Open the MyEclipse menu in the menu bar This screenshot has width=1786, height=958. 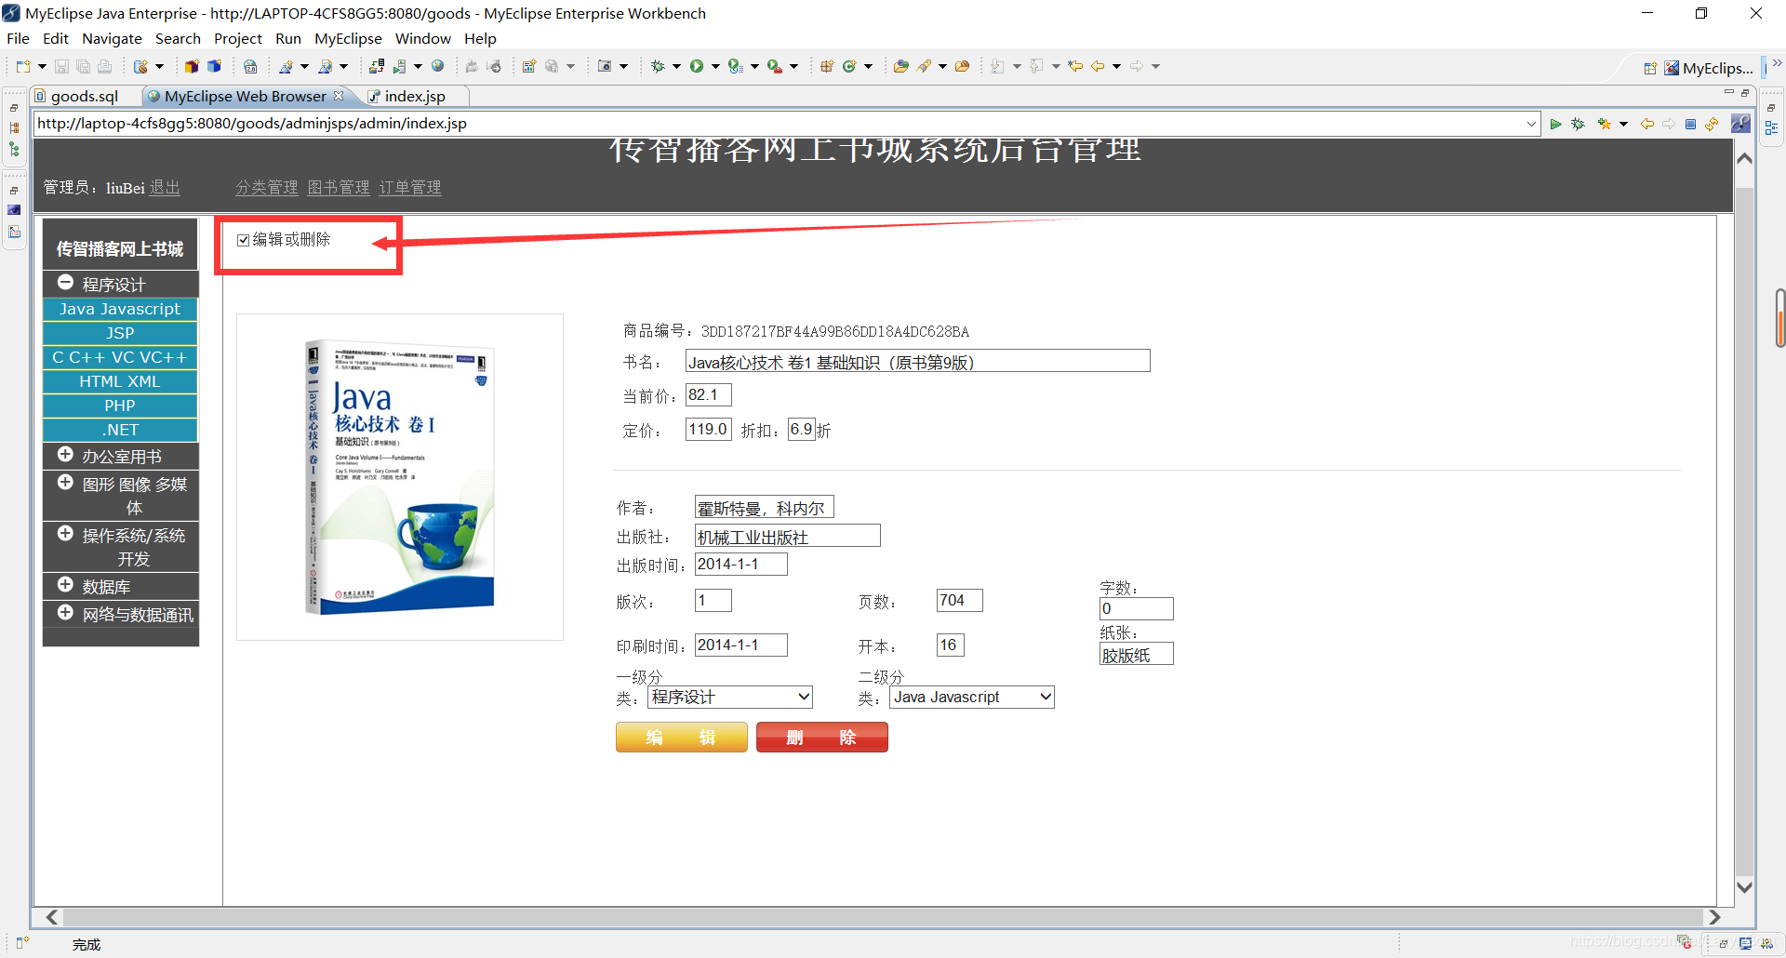pos(348,38)
